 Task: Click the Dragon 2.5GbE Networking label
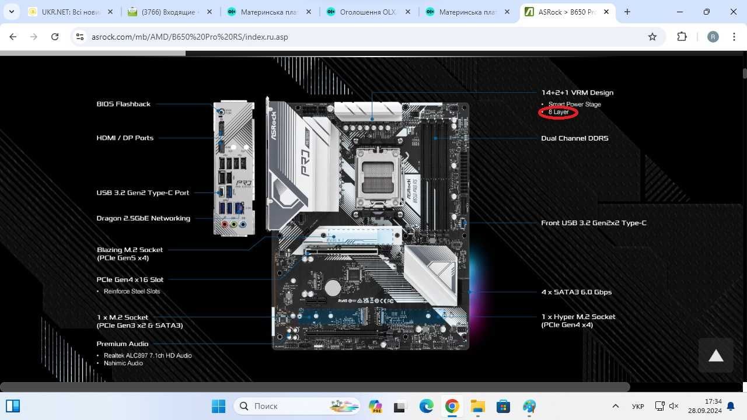tap(144, 218)
